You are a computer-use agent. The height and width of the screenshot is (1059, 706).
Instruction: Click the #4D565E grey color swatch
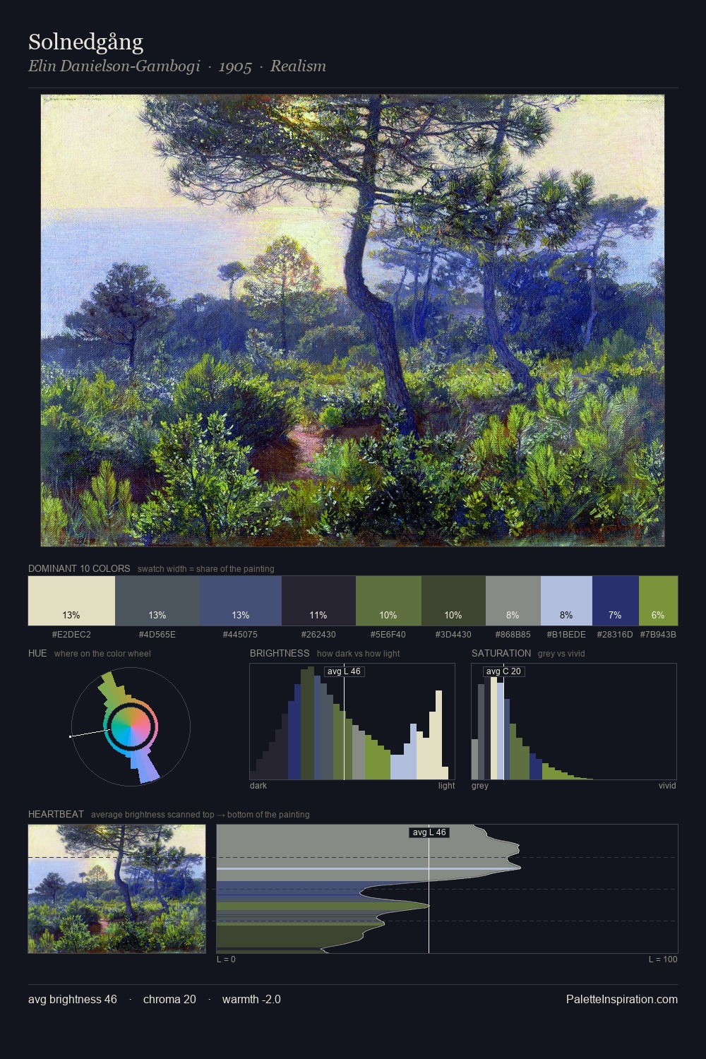(x=157, y=601)
